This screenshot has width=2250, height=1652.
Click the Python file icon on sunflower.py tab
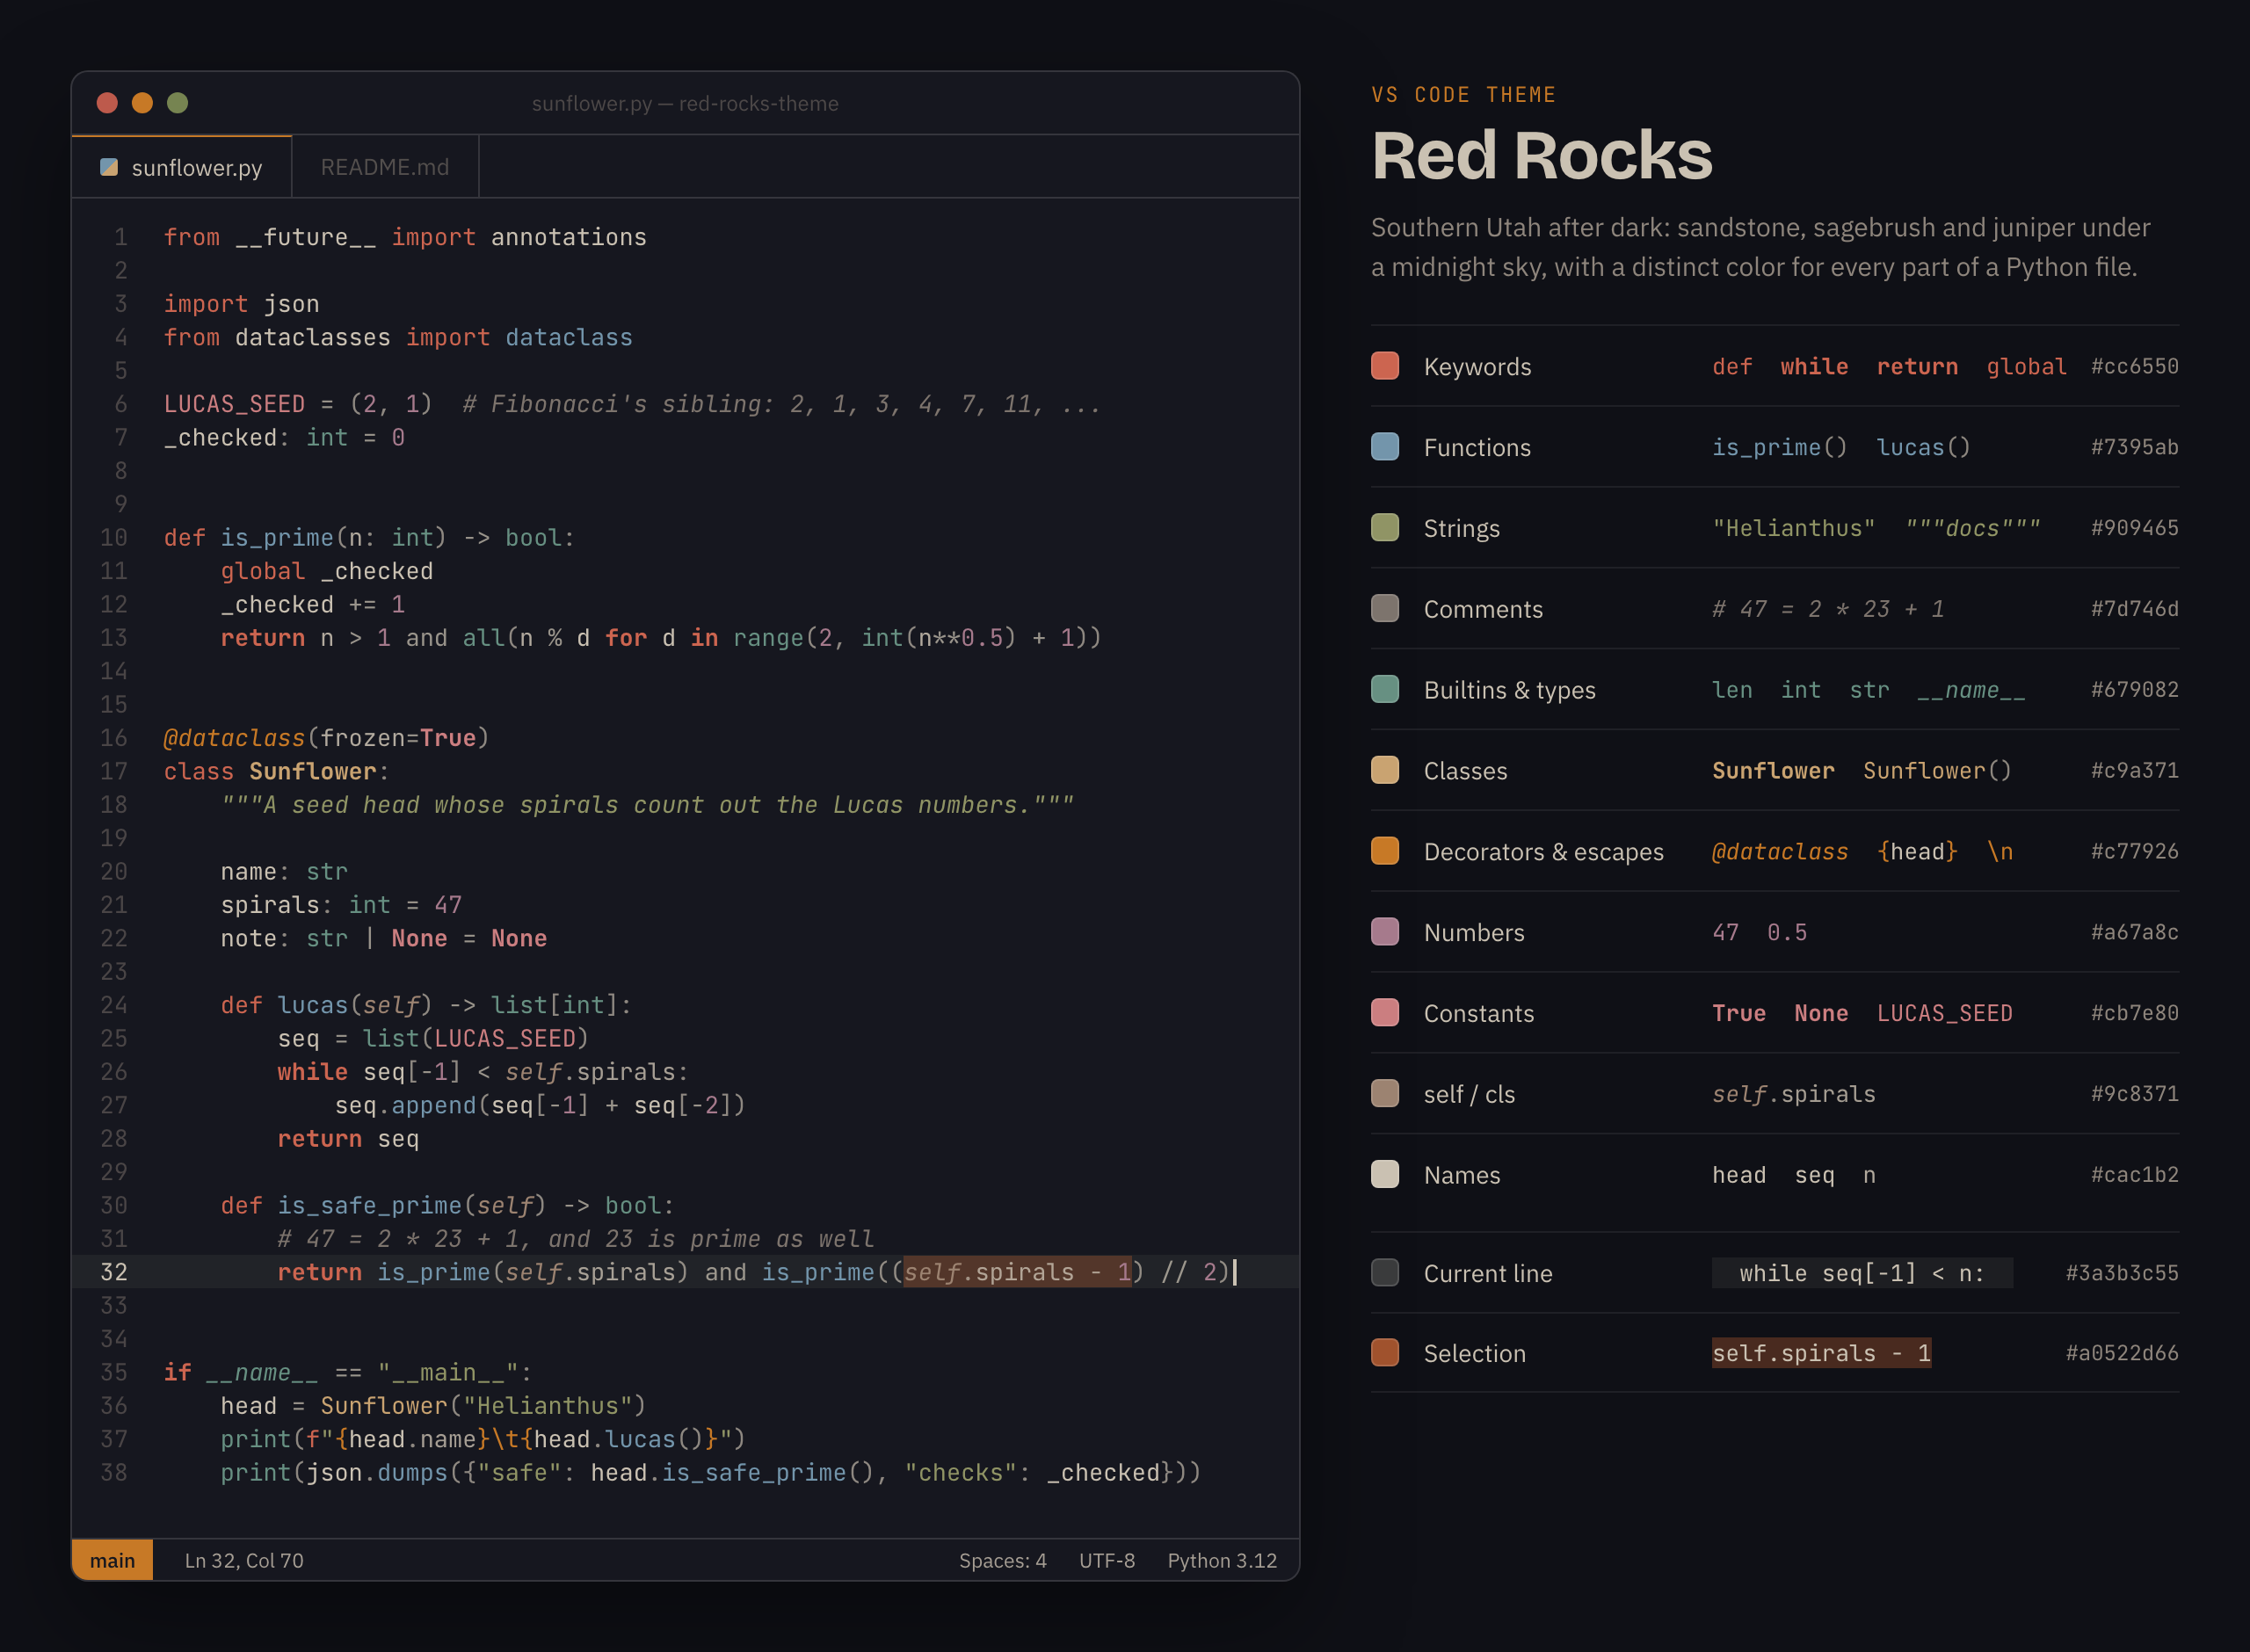pyautogui.click(x=109, y=167)
